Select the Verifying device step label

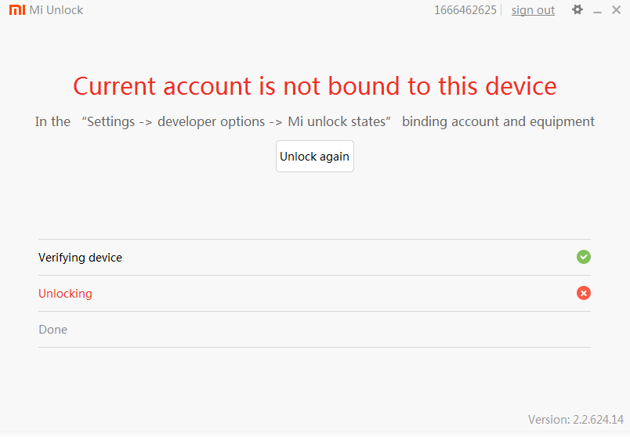click(80, 258)
